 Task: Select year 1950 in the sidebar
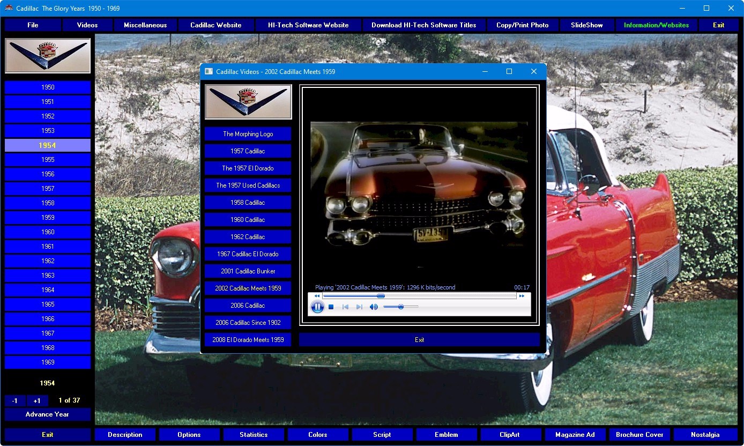(48, 87)
